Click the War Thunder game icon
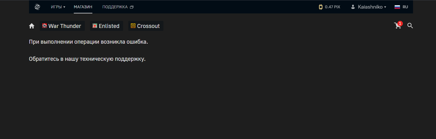The width and height of the screenshot is (436, 139). point(45,26)
